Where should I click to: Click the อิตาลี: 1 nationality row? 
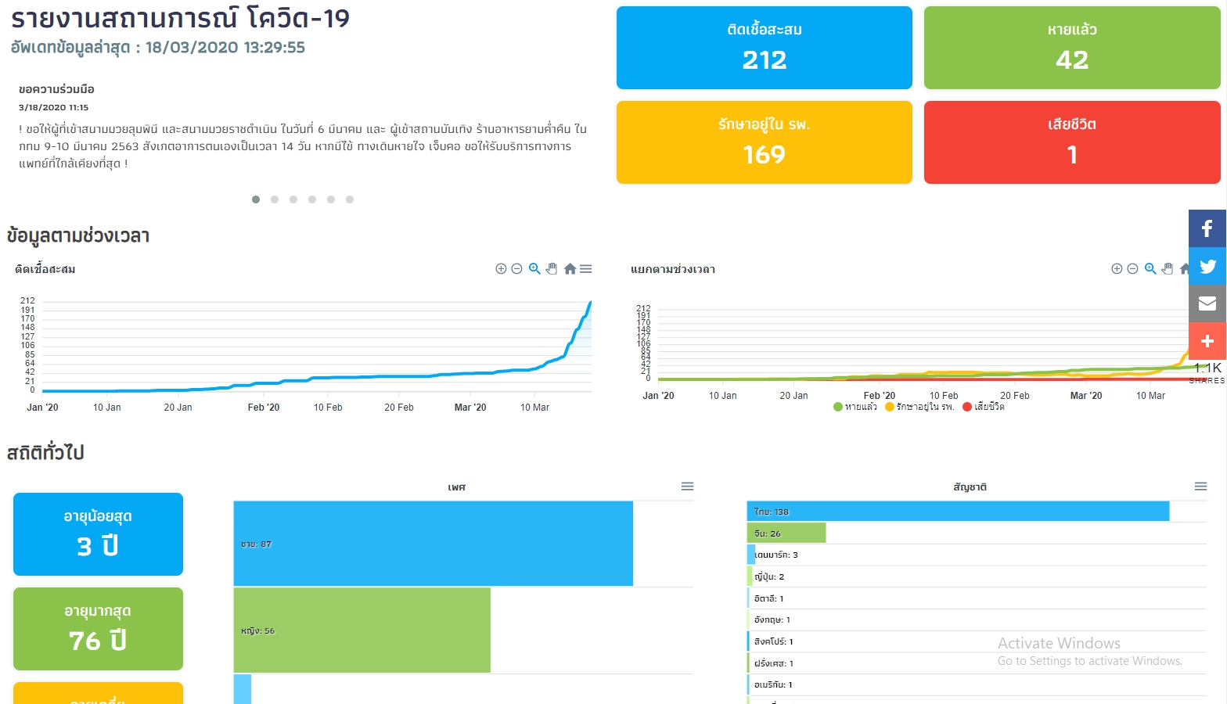coord(977,598)
